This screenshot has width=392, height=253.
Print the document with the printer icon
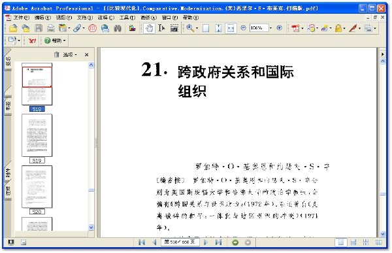(x=51, y=28)
